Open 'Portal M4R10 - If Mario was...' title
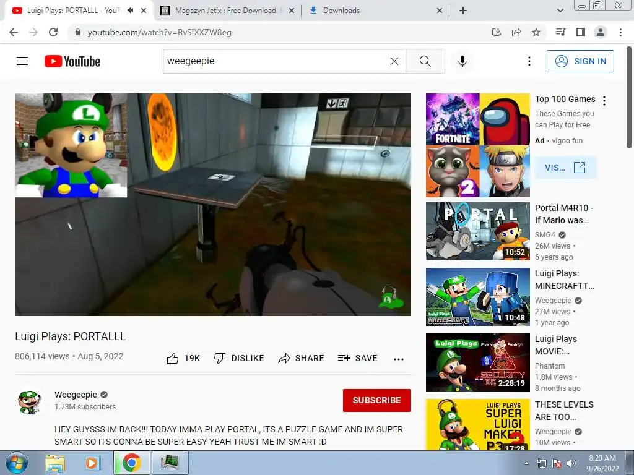 tap(564, 214)
